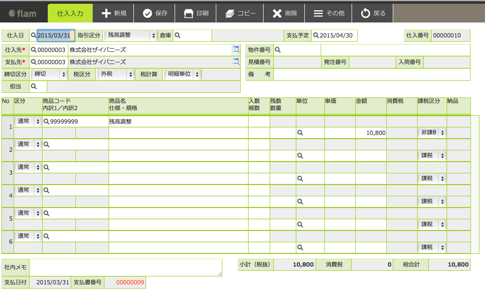Click row 6 単位 search icon
Viewport: 485px width, 290px height.
pyautogui.click(x=300, y=247)
